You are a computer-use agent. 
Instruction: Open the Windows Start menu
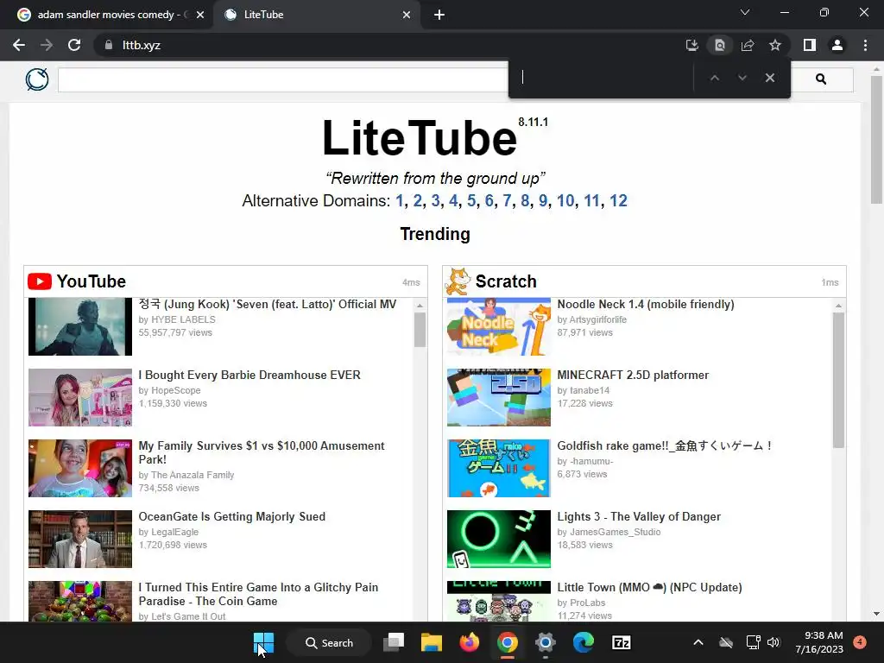click(x=263, y=642)
